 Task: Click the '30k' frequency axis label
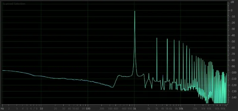point(203,108)
